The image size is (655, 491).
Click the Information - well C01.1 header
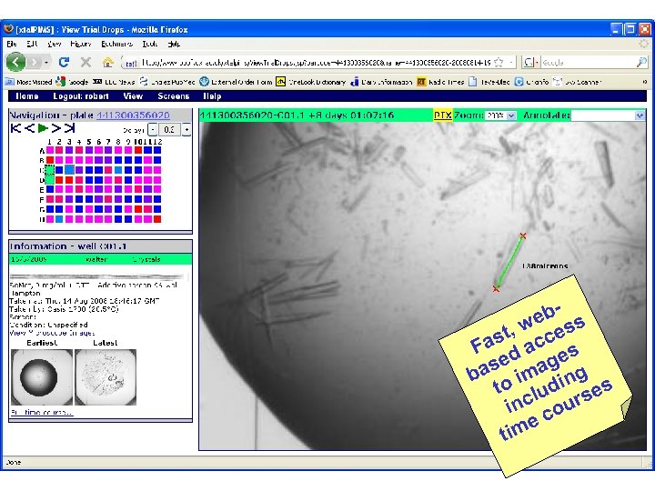[100, 246]
